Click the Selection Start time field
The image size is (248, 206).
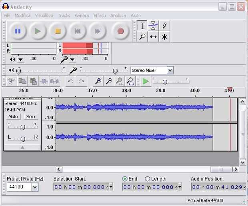click(x=83, y=187)
